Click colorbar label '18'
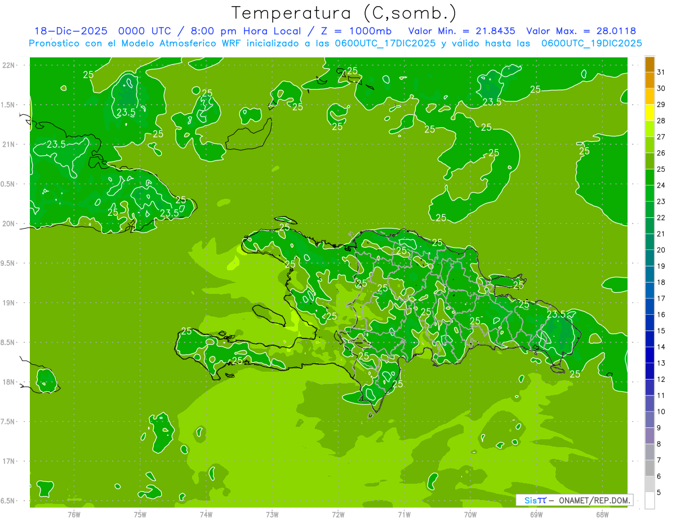 pos(661,283)
